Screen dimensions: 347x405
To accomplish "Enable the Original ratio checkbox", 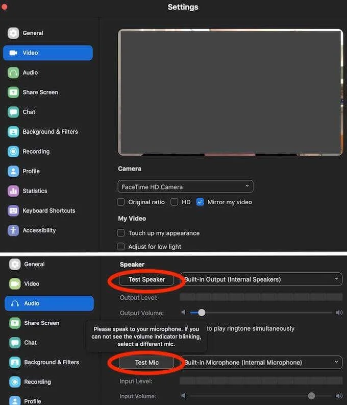I will [121, 202].
